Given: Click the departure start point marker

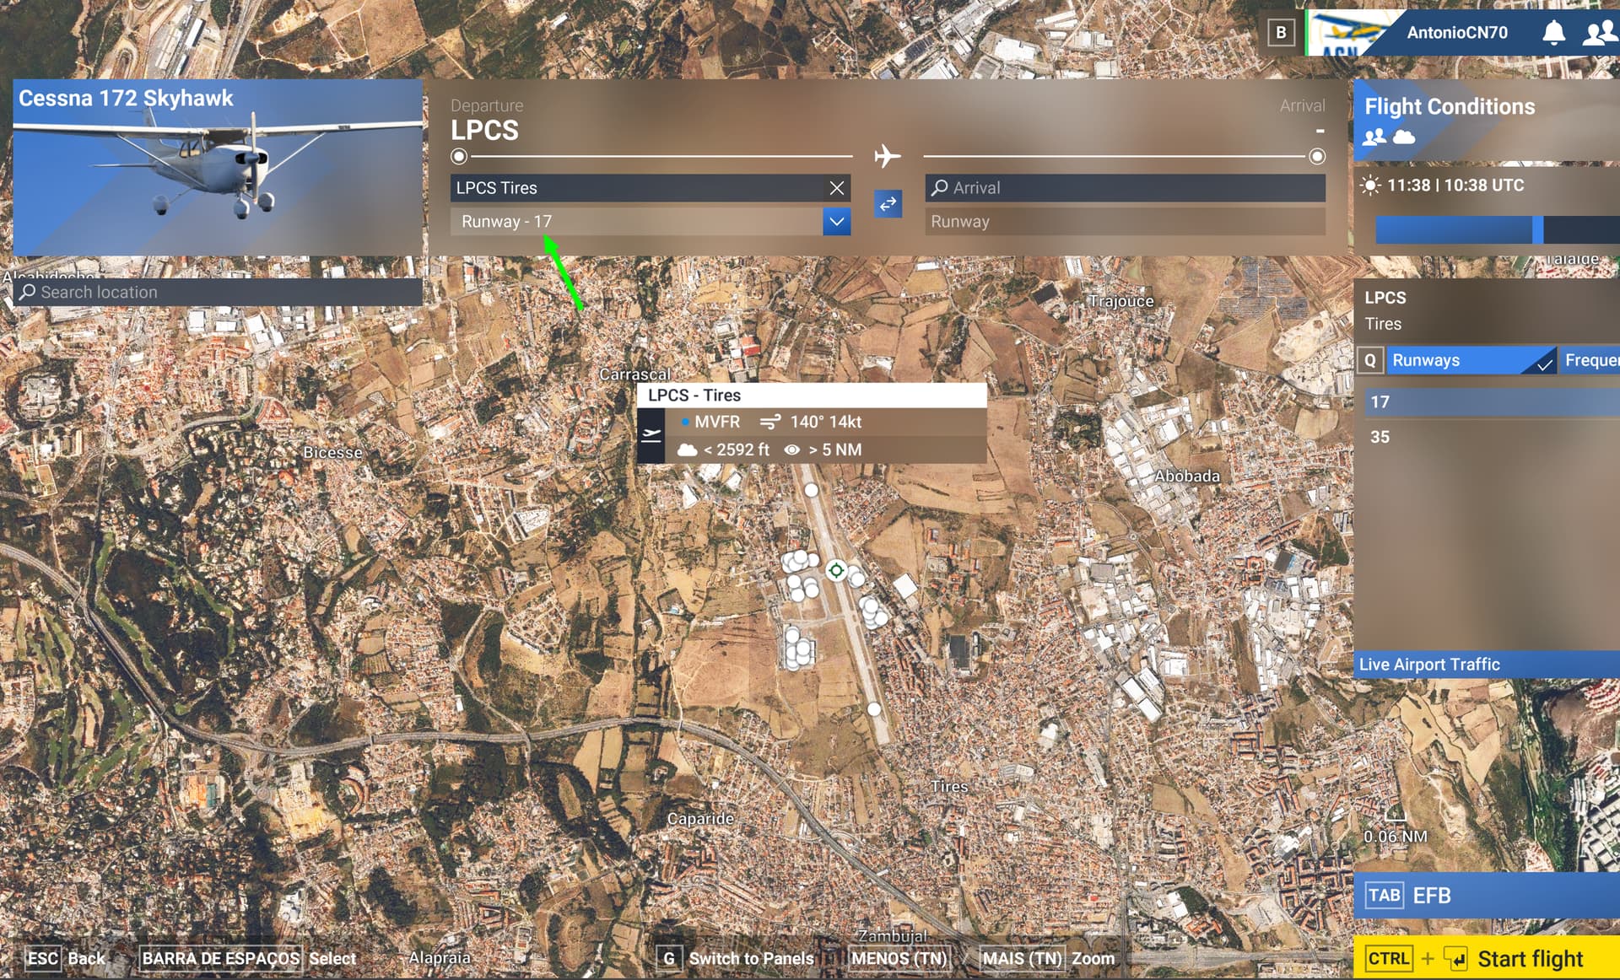Looking at the screenshot, I should (459, 156).
